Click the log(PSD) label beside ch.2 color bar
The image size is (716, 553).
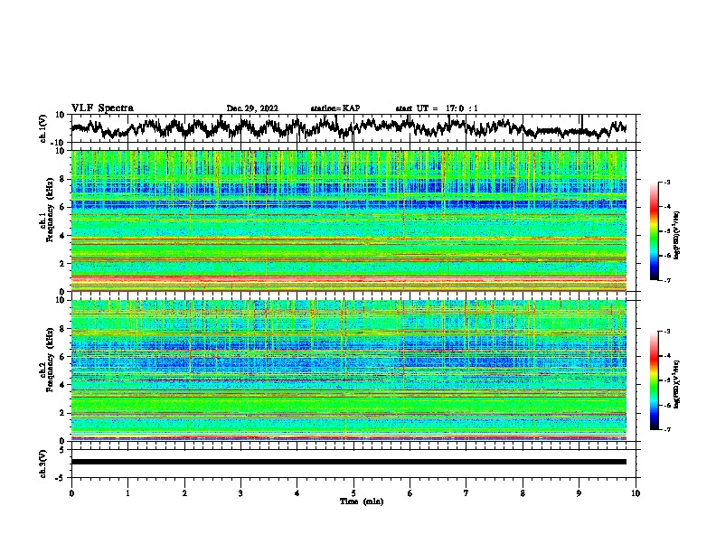[676, 384]
